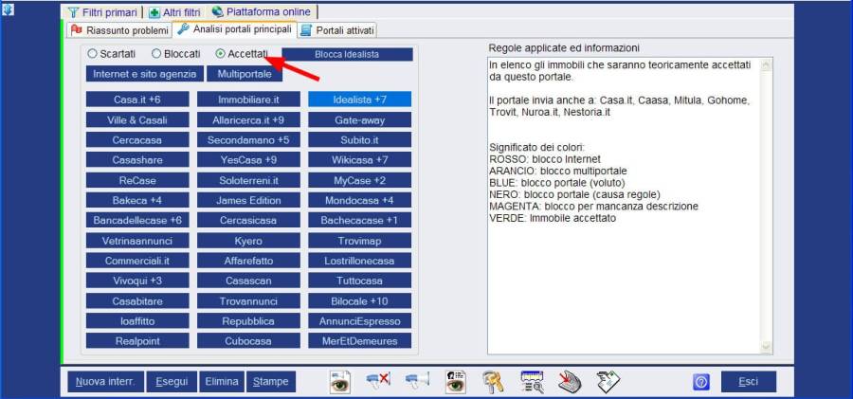Click the blue megaphone icon
The width and height of the screenshot is (853, 399).
point(417,382)
